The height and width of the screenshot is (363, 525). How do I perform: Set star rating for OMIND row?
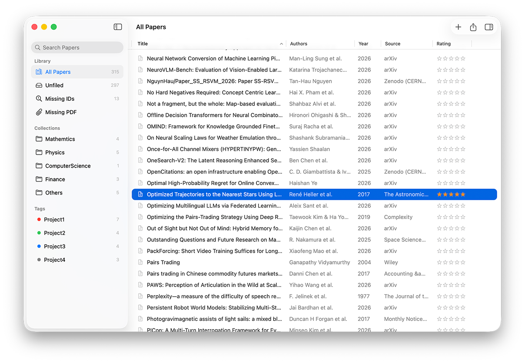451,127
